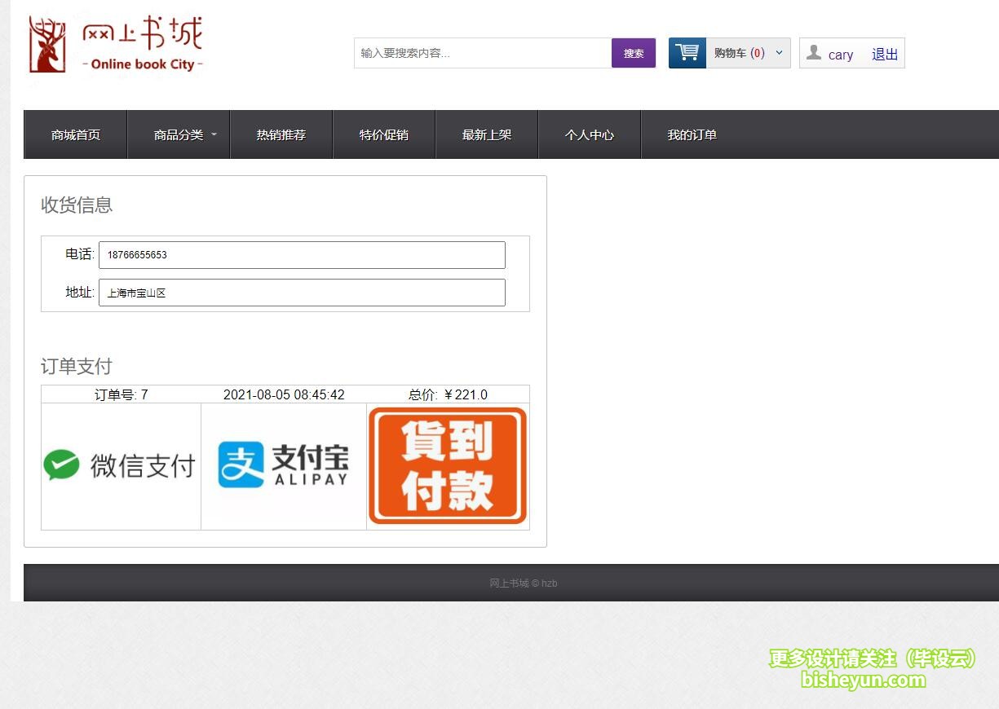Click the user avatar icon beside cary
The width and height of the screenshot is (999, 709).
point(813,53)
